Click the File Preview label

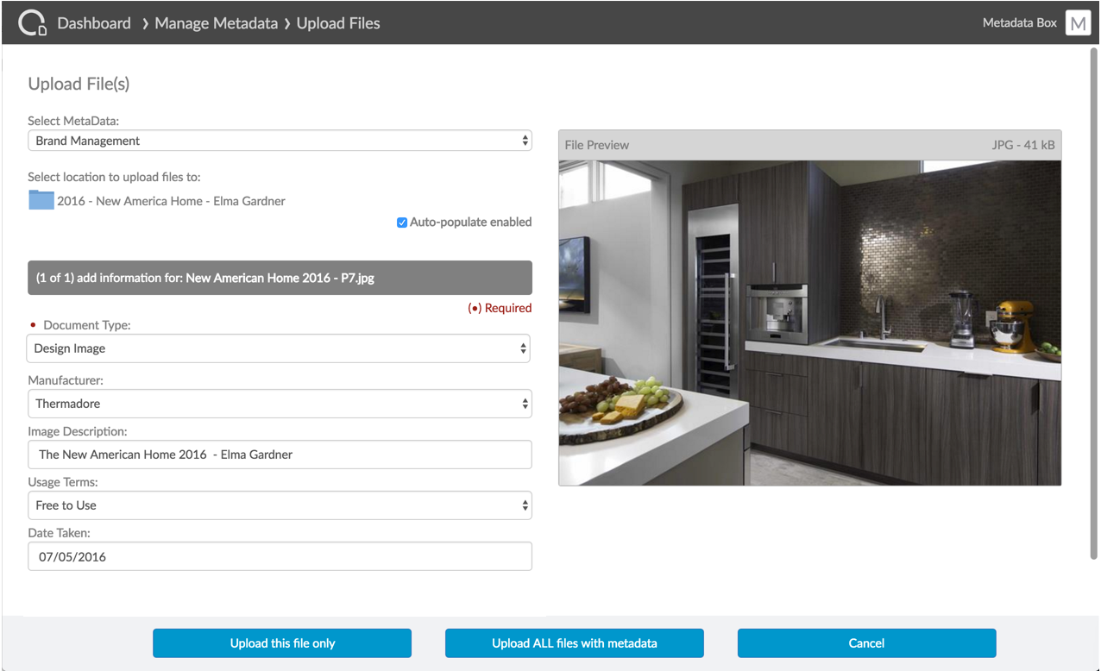[x=597, y=145]
